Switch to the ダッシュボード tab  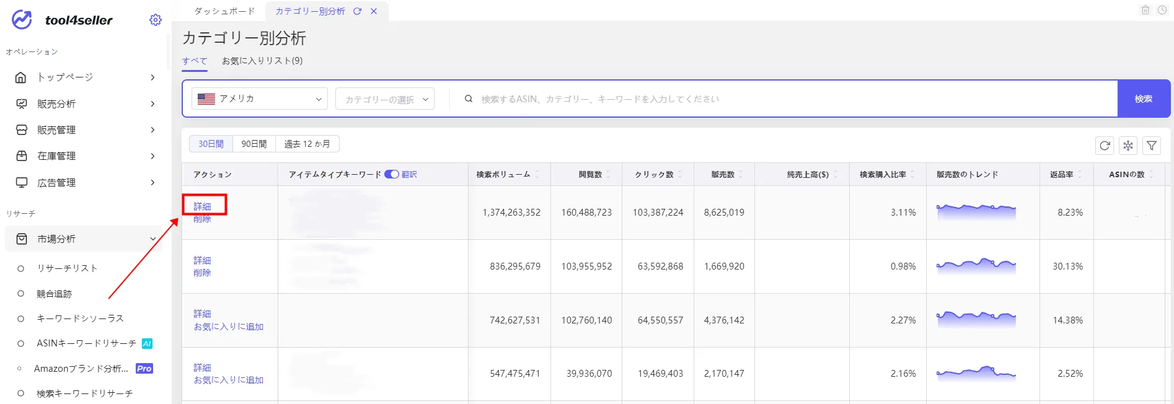pos(224,11)
